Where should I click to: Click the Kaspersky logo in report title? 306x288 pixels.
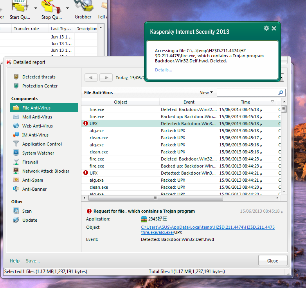pyautogui.click(x=9, y=62)
